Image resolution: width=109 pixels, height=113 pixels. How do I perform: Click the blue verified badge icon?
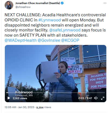click(x=62, y=3)
